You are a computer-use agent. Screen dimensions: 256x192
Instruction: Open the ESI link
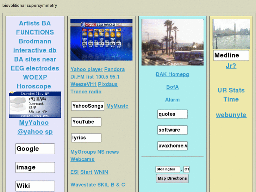(x=75, y=172)
